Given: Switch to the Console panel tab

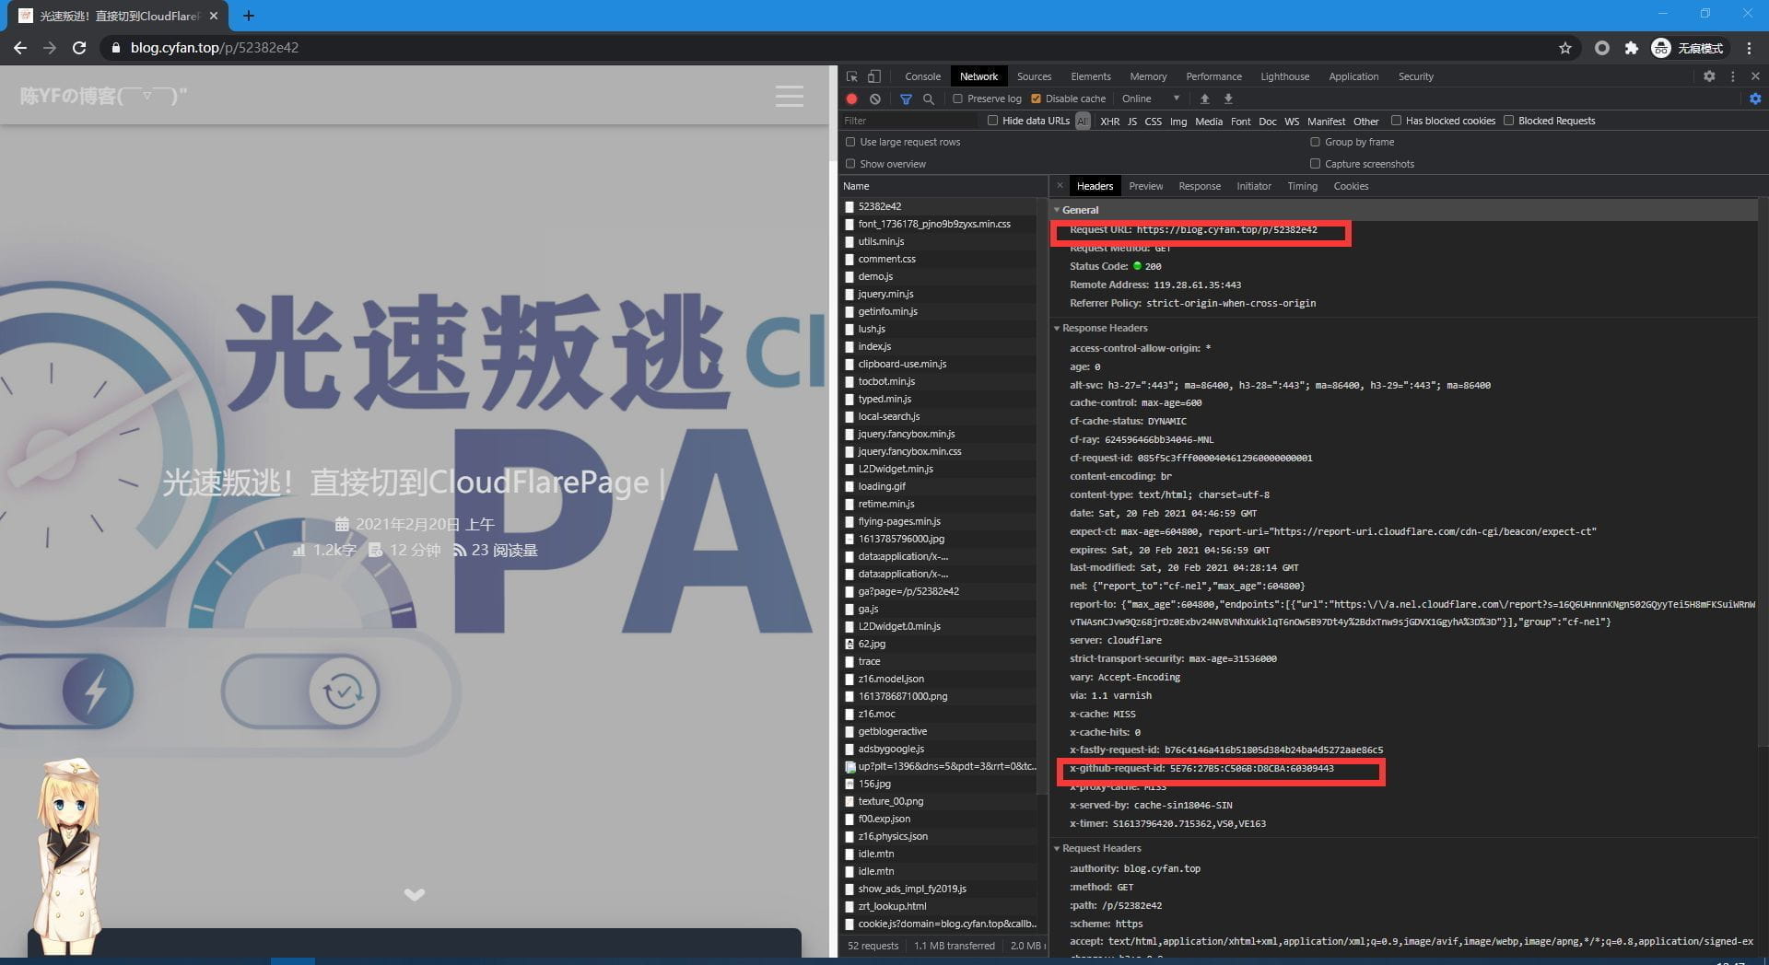Looking at the screenshot, I should click(x=922, y=76).
